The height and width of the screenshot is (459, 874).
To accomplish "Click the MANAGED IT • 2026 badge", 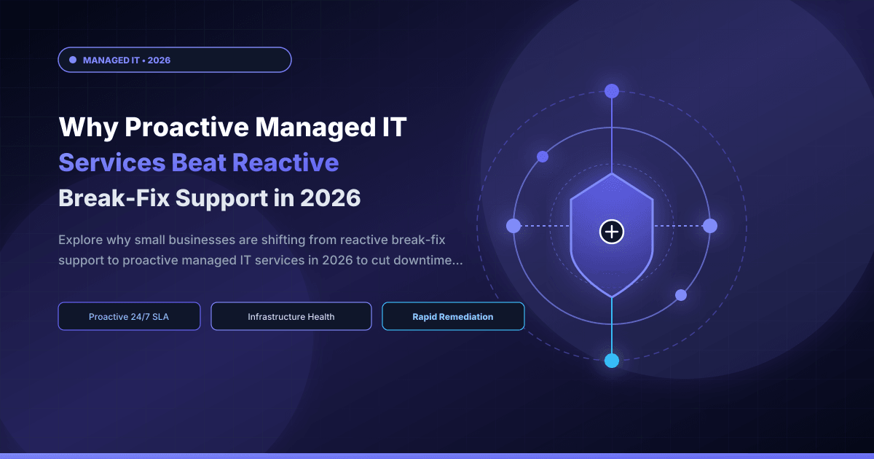I will click(x=175, y=60).
